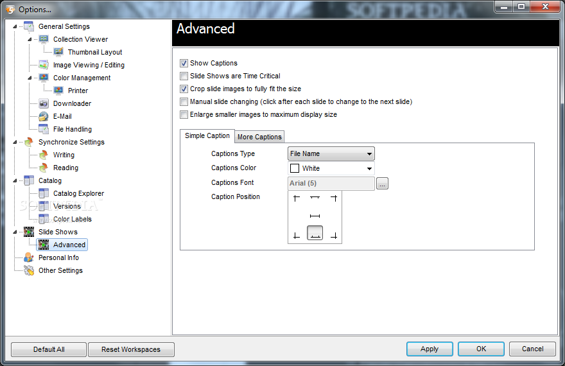The image size is (565, 366).
Task: Enable Enlarge smaller images checkbox
Action: click(184, 114)
